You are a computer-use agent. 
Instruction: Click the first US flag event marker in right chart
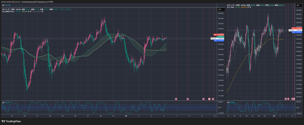pos(286,99)
